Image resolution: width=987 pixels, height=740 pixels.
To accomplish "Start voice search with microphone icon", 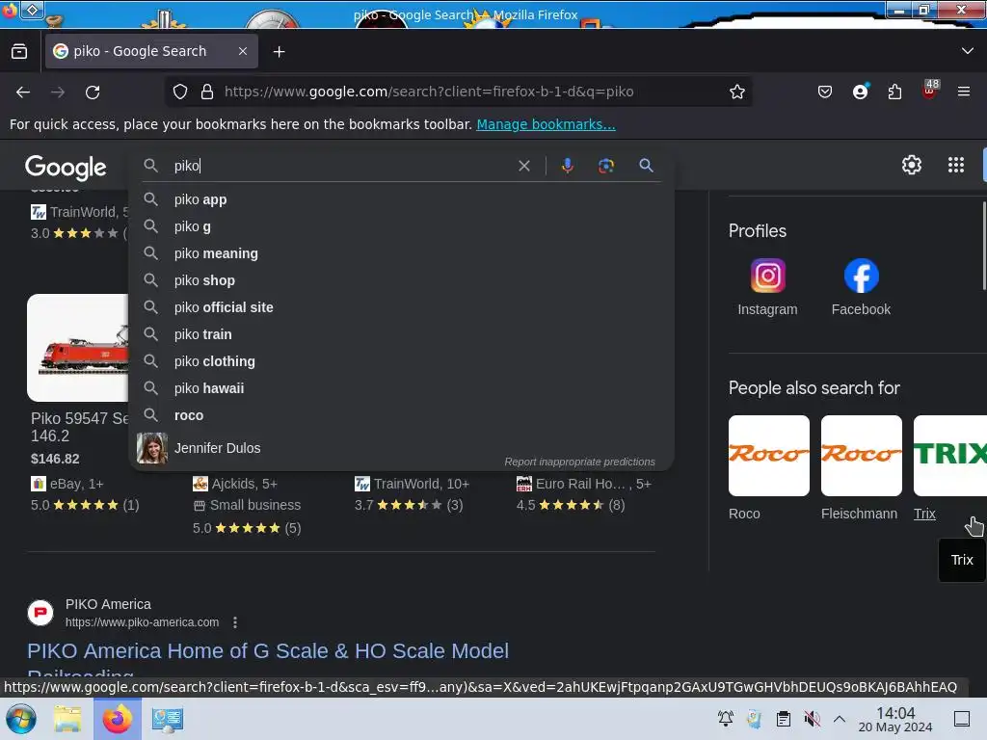I will [x=567, y=166].
